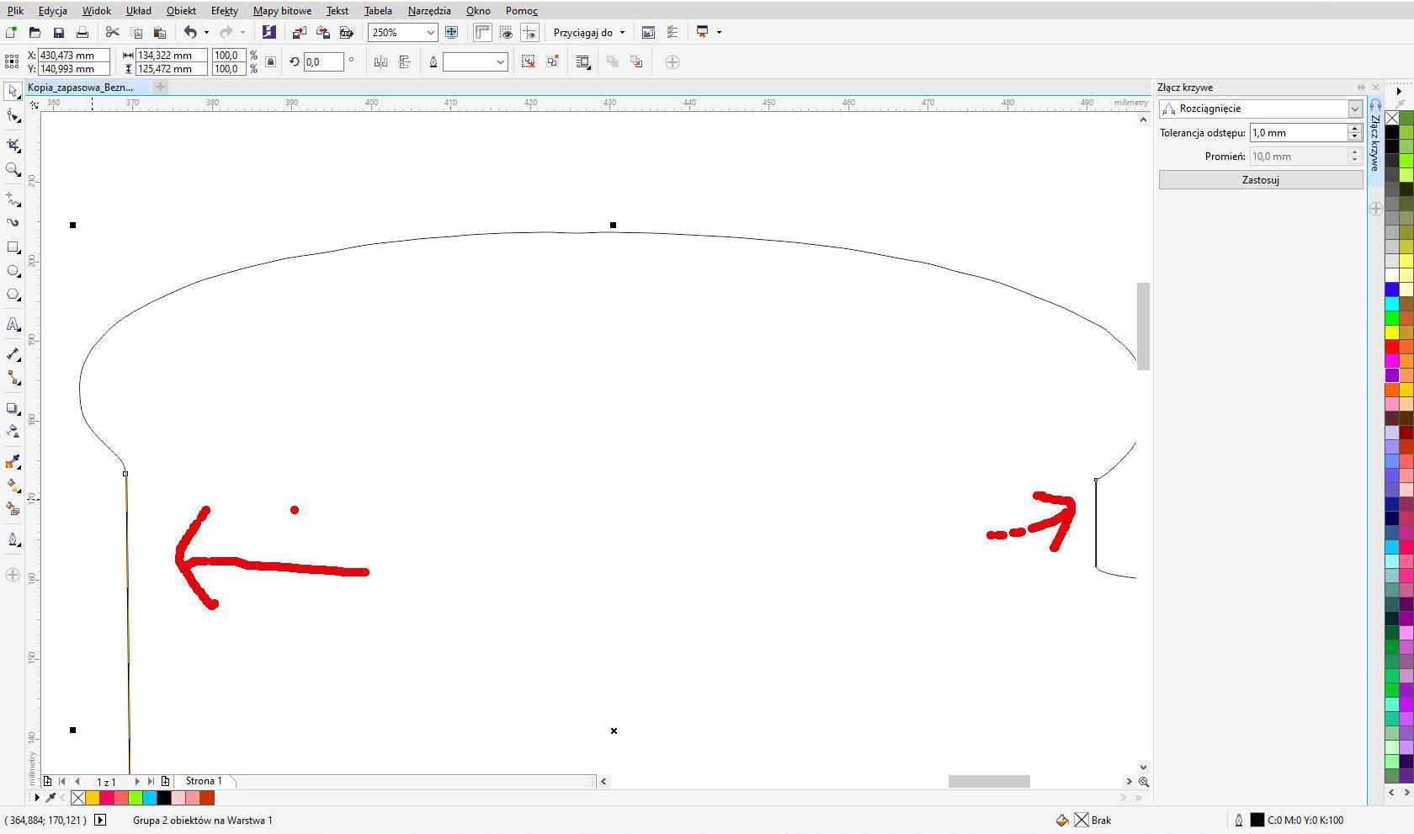The width and height of the screenshot is (1414, 834).
Task: Activate the Text tool
Action: (x=13, y=325)
